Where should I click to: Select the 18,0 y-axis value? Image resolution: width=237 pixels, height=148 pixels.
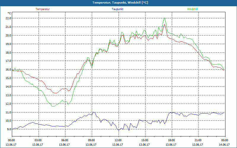point(8,53)
